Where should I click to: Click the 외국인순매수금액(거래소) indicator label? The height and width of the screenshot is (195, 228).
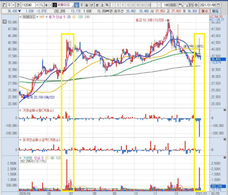[x=41, y=140]
